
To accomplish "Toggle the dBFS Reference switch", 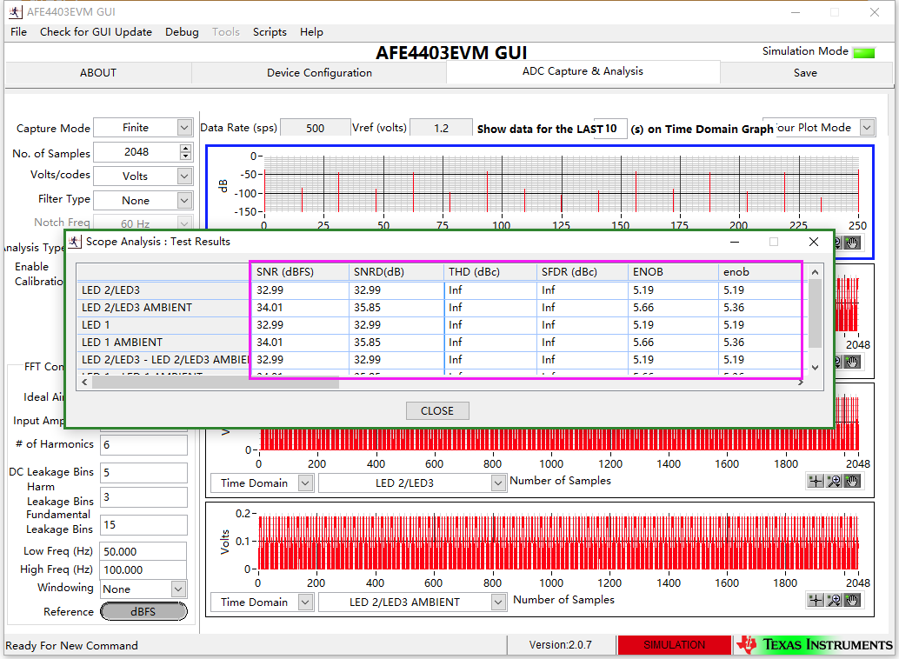I will click(x=143, y=612).
